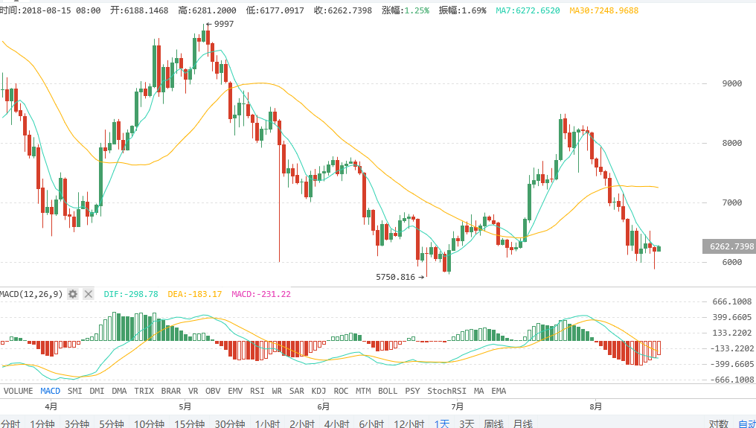756x428 pixels.
Task: Select the BOLL indicator
Action: [388, 391]
